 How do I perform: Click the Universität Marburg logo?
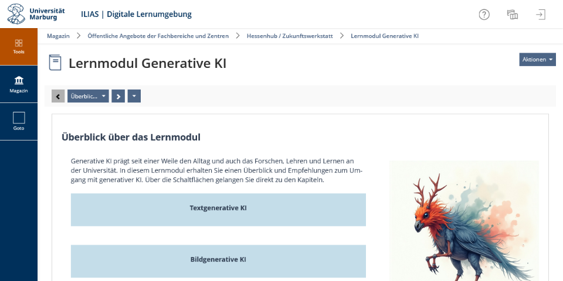click(36, 14)
